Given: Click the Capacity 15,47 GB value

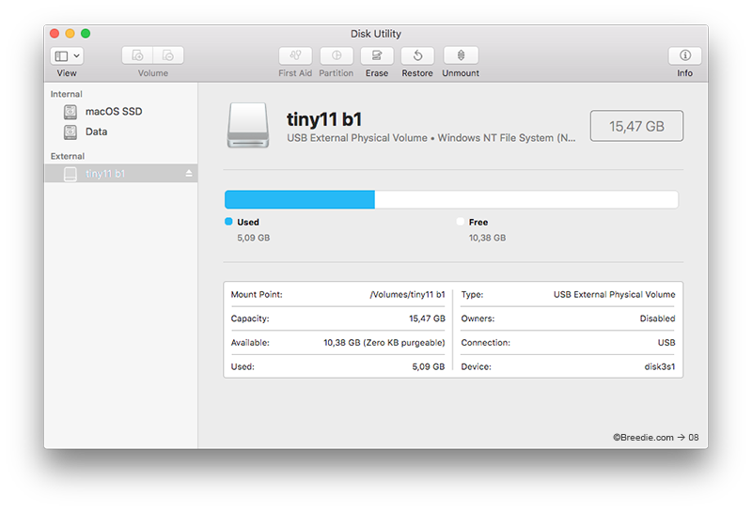Looking at the screenshot, I should tap(427, 318).
